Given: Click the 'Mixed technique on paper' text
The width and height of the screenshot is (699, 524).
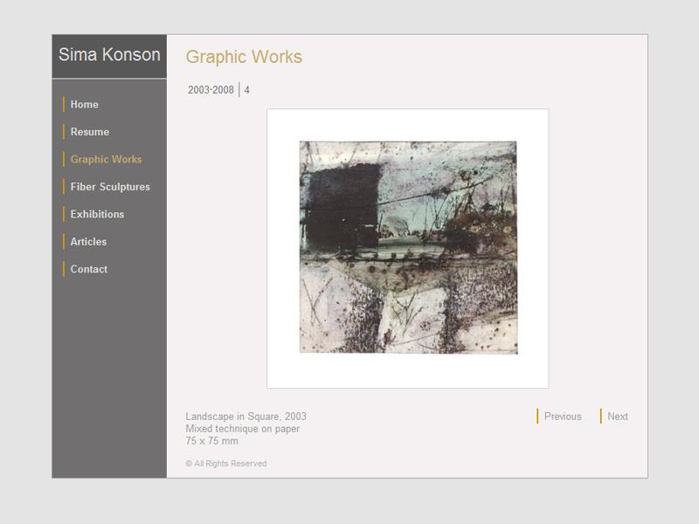Looking at the screenshot, I should pos(243,429).
